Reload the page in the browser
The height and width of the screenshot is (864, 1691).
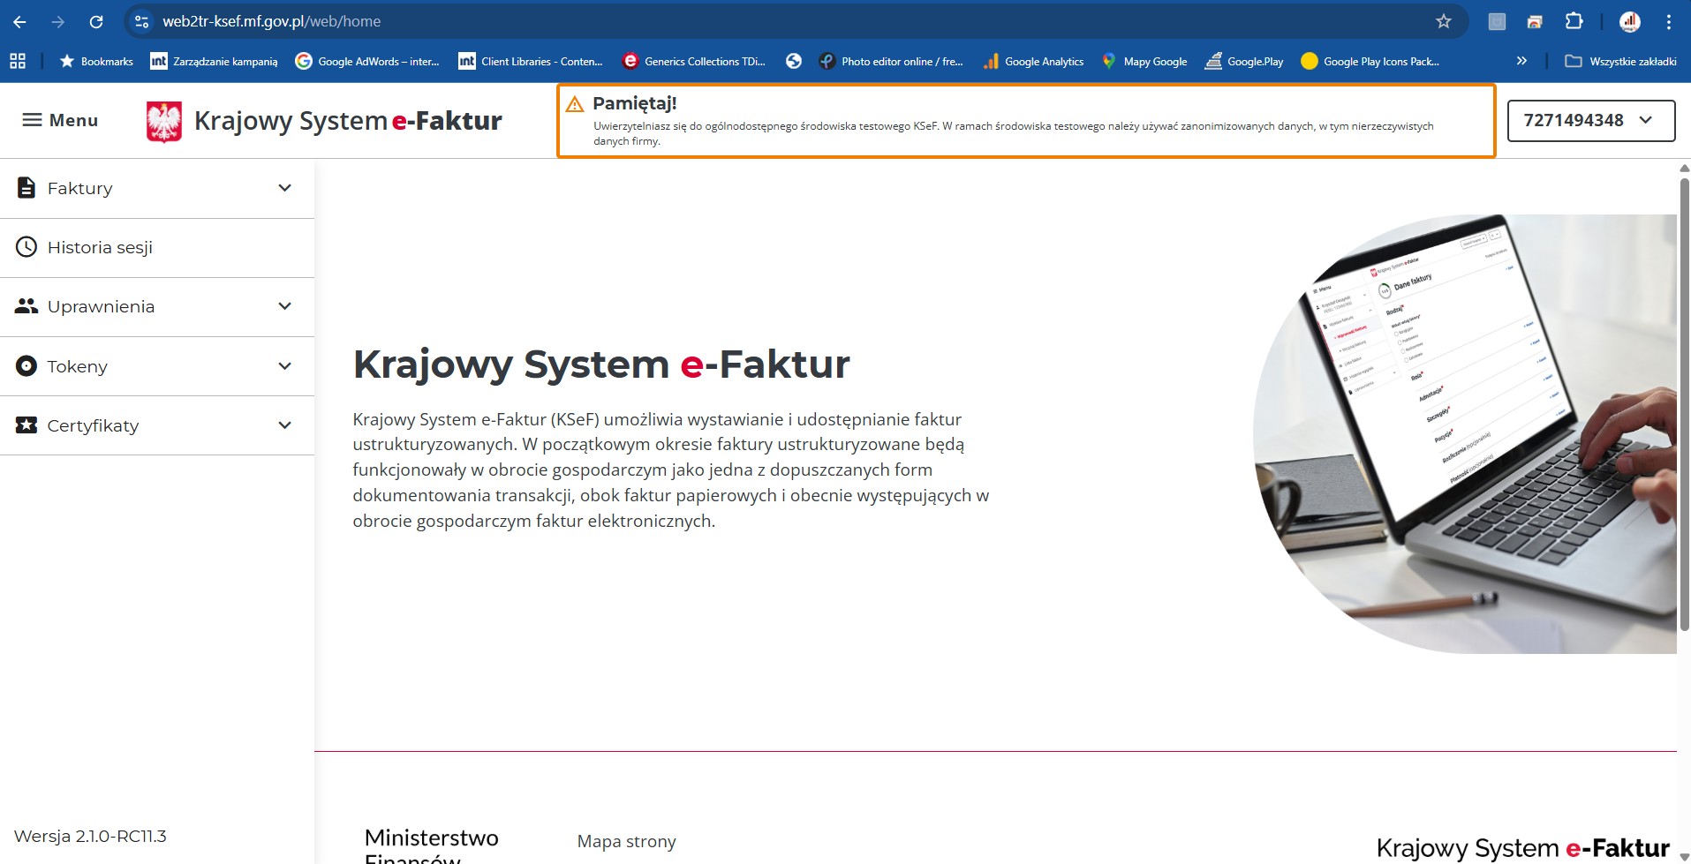tap(96, 21)
